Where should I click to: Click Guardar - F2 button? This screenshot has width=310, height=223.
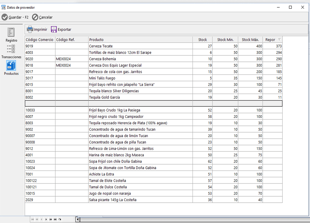click(x=15, y=17)
